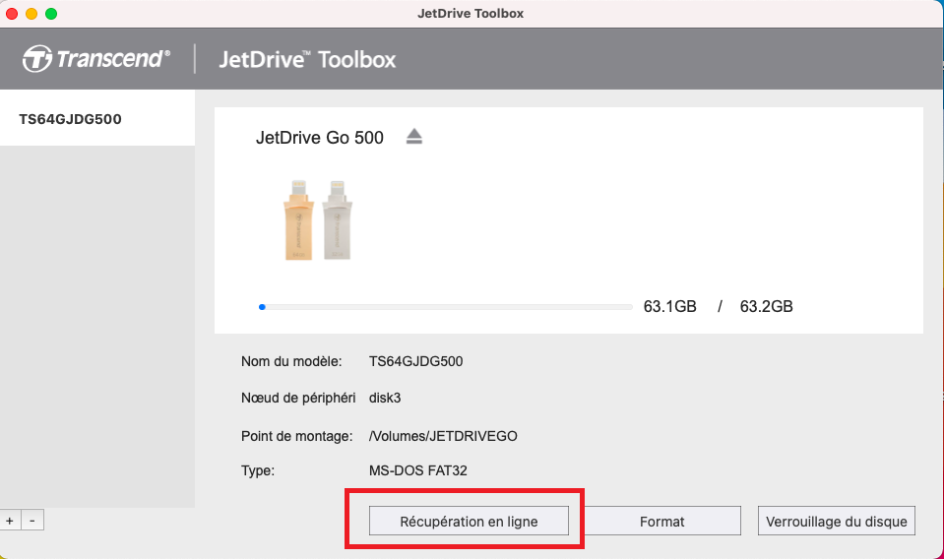
Task: Click the mount point path /Volumes/JETDRIVEGO
Action: (x=443, y=436)
